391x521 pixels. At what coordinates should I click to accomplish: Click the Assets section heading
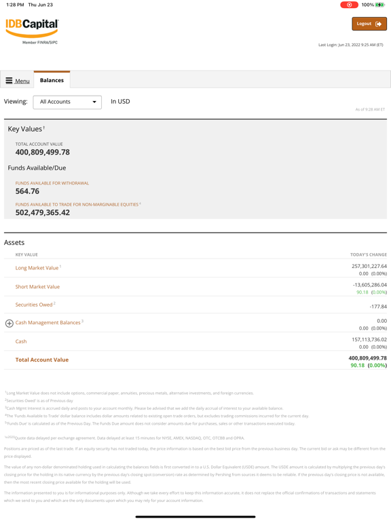[14, 243]
